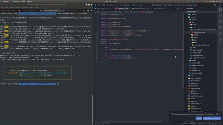Click the notification gear icon
Screen dimensions: 223x125
[217, 114]
